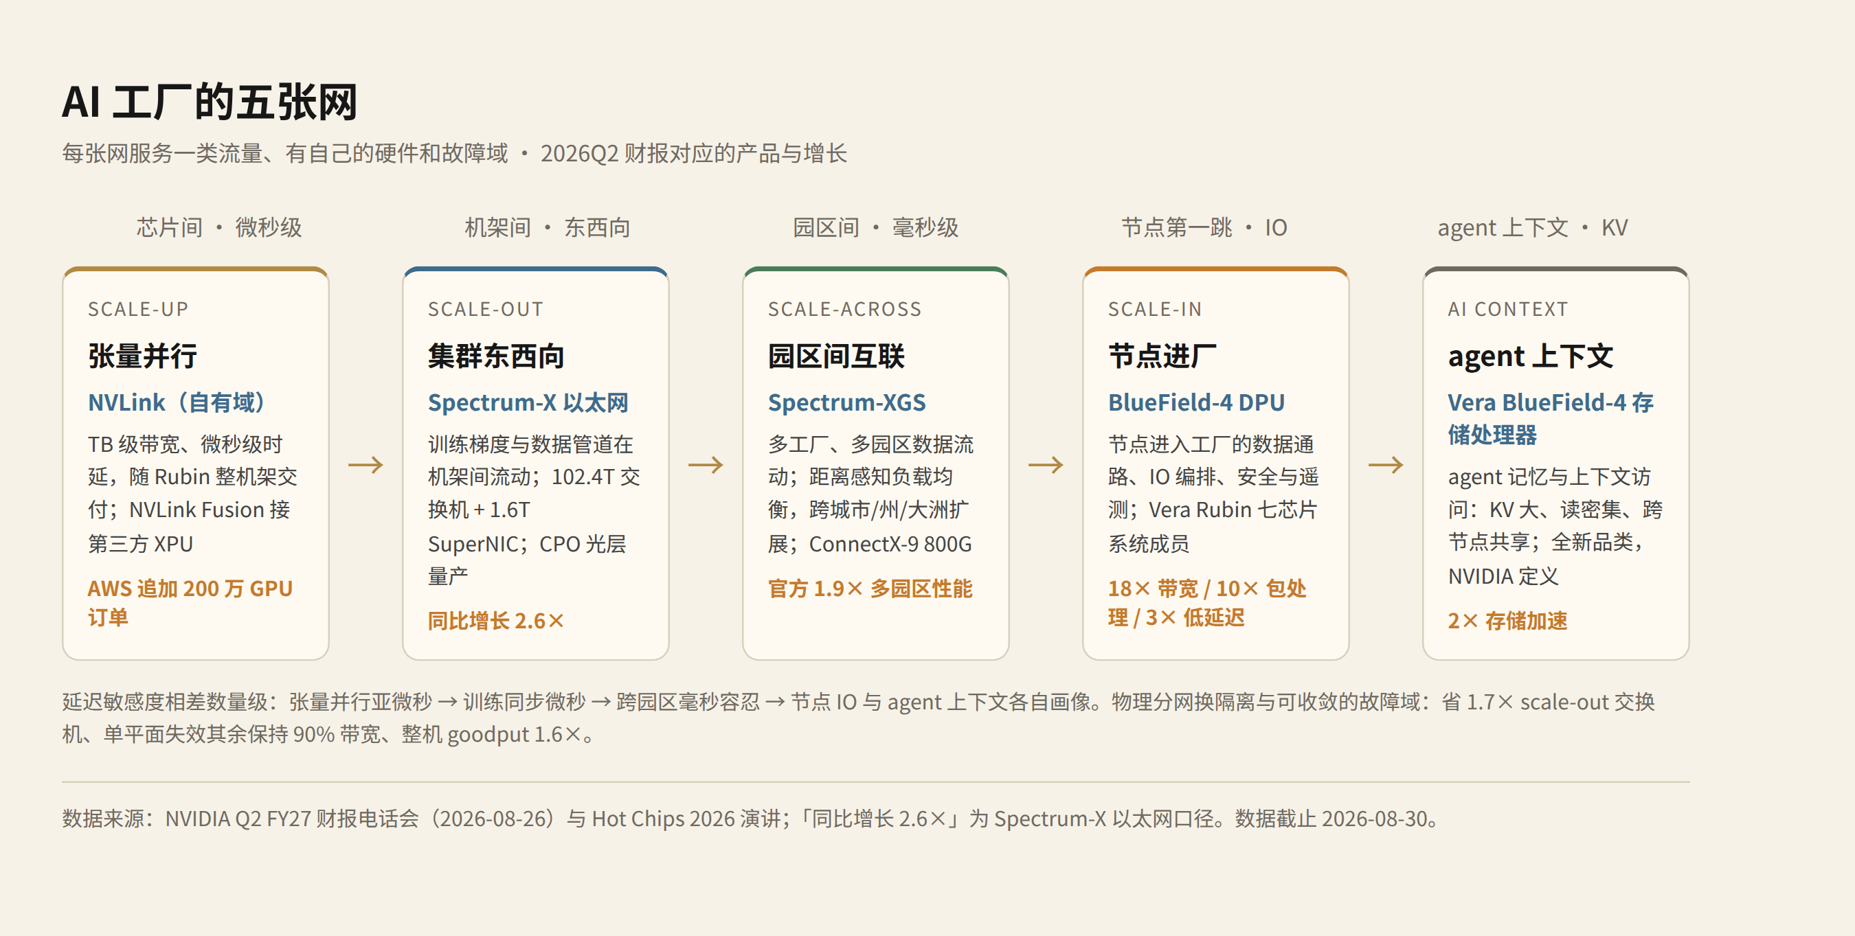The image size is (1855, 936).
Task: Click the card heading "园区间互联"
Action: tap(836, 356)
